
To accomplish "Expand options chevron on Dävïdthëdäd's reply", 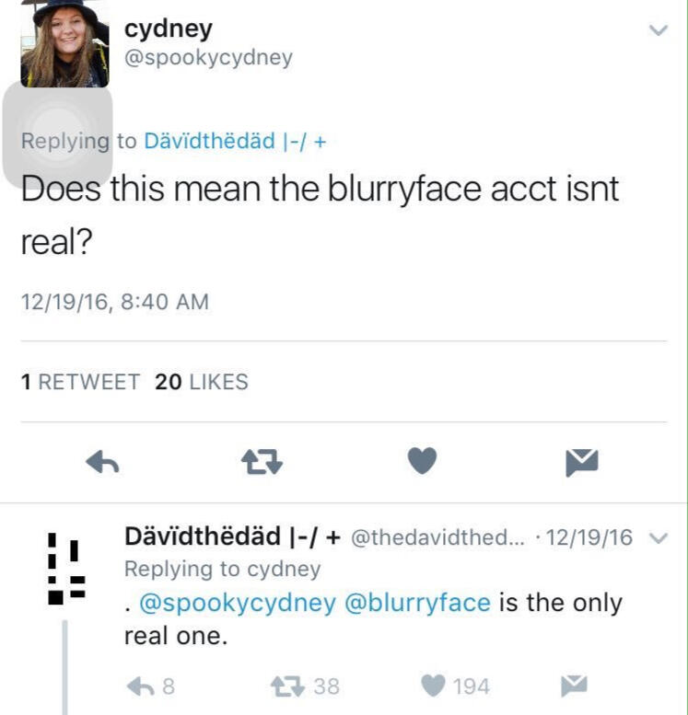I will click(658, 538).
